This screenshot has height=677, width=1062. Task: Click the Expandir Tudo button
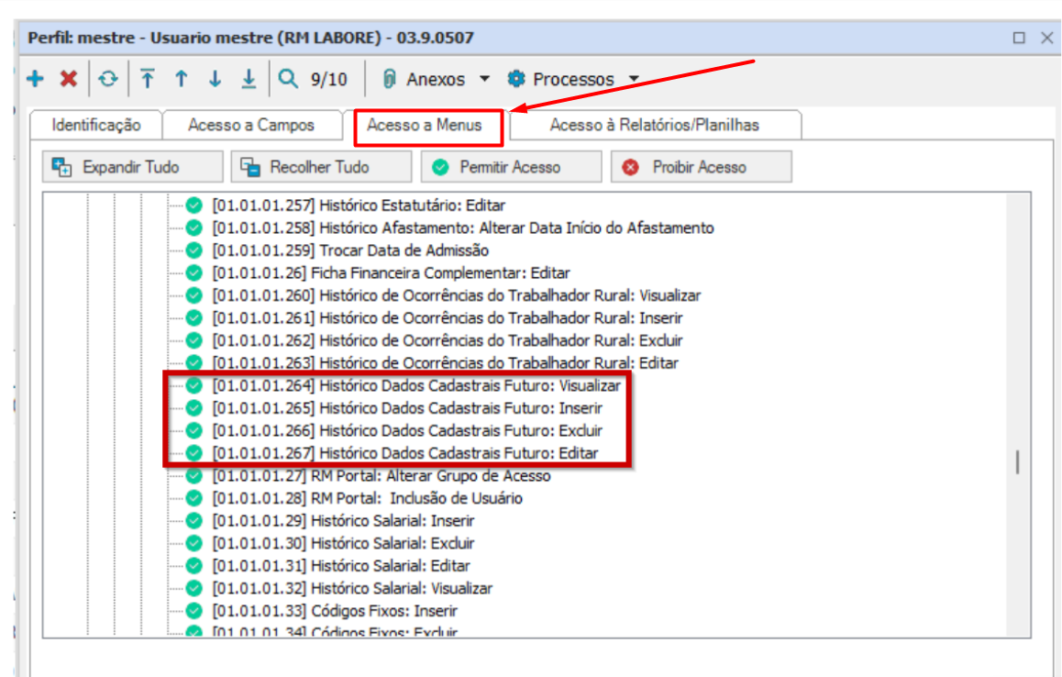(x=133, y=167)
